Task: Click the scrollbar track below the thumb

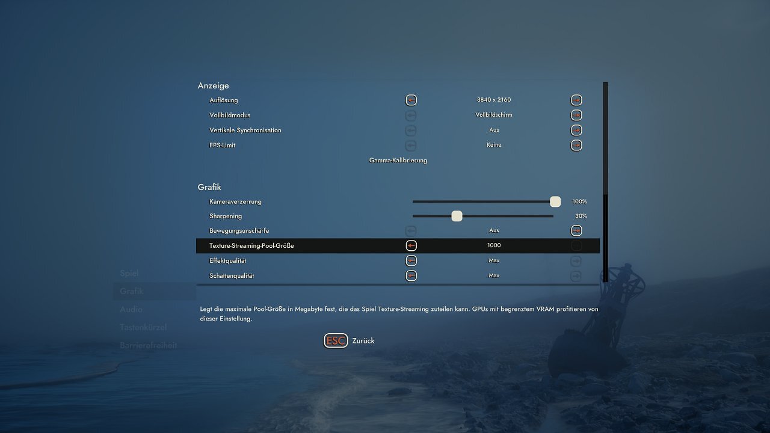Action: pos(606,238)
